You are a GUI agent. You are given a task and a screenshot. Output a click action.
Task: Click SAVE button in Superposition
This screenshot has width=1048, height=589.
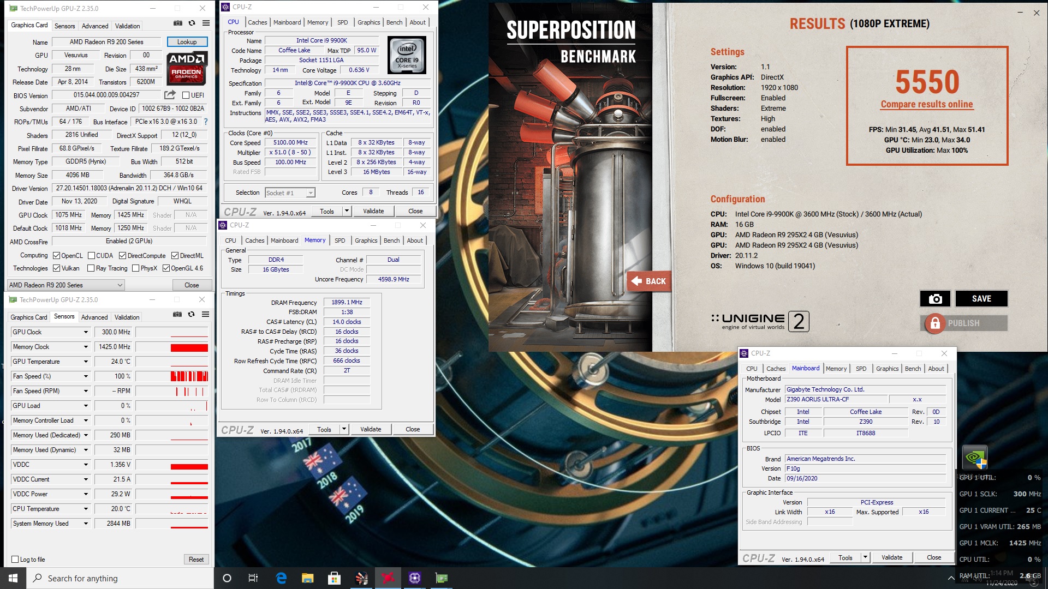coord(981,298)
